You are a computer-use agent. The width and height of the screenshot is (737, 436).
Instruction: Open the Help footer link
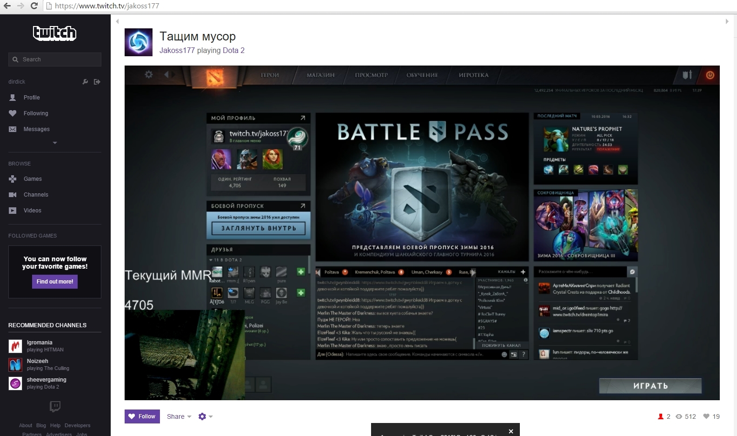click(55, 425)
